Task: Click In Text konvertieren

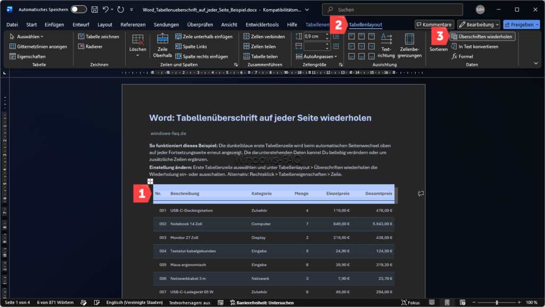Action: coord(474,47)
